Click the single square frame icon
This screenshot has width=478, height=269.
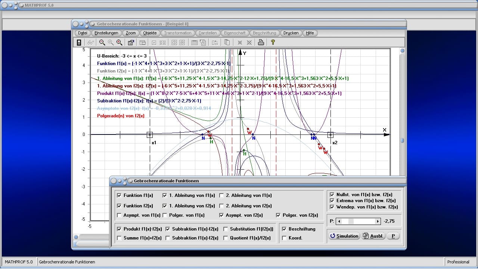tap(154, 43)
